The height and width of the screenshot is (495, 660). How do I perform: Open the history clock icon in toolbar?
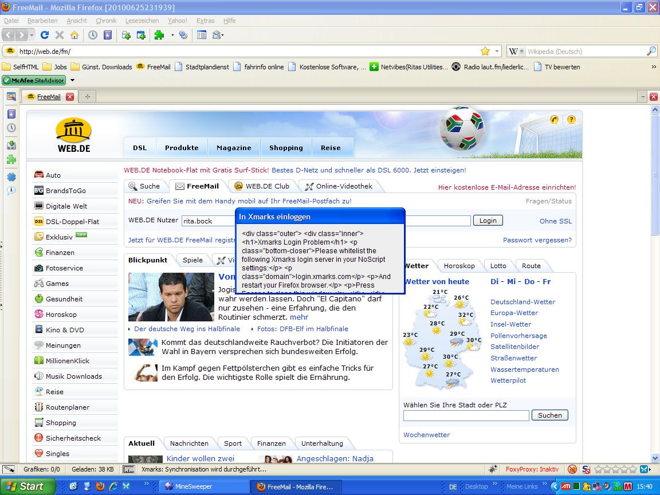pos(93,36)
